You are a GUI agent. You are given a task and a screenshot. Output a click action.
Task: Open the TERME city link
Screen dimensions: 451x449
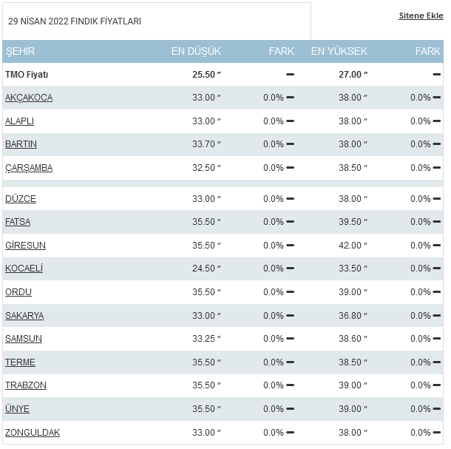click(x=20, y=362)
